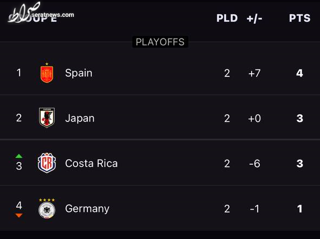320x239 pixels.
Task: Click the Germany team crest
Action: (47, 209)
